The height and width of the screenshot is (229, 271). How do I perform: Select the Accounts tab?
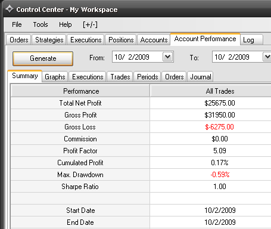click(x=154, y=40)
